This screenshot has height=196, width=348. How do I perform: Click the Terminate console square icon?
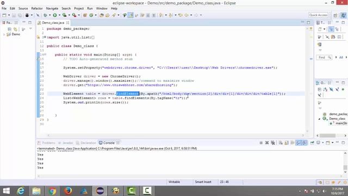(261, 143)
